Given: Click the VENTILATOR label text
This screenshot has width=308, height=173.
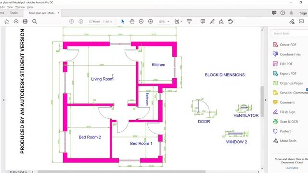Looking at the screenshot, I should (x=246, y=115).
